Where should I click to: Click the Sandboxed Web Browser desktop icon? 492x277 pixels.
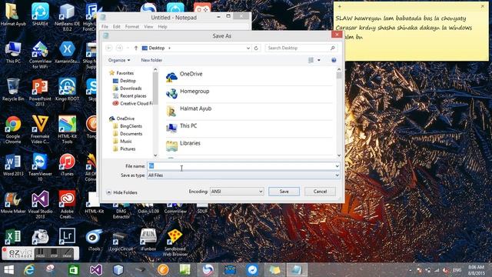(x=175, y=242)
